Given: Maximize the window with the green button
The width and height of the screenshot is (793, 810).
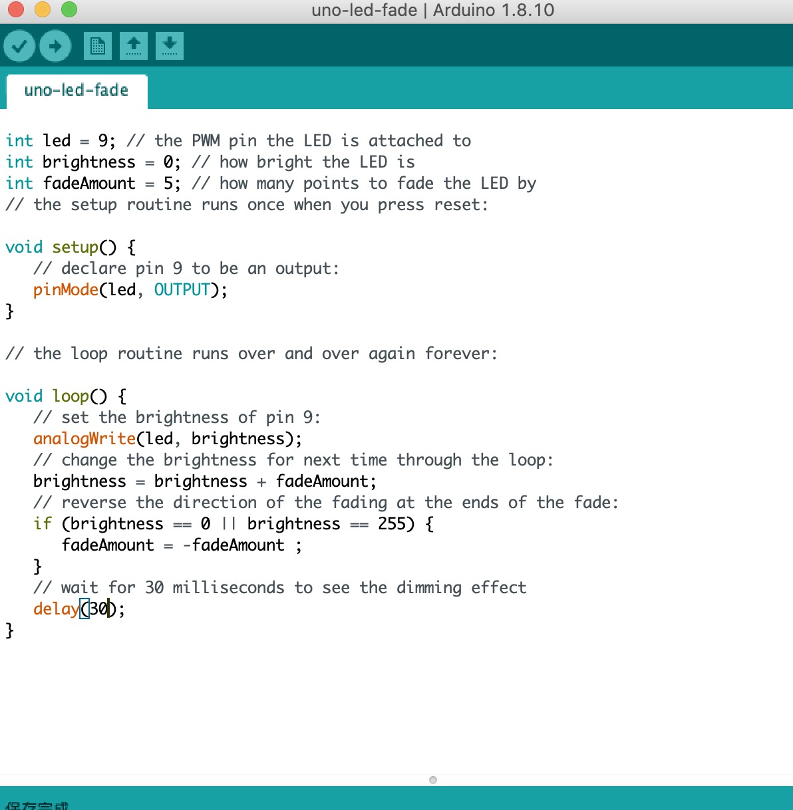Looking at the screenshot, I should pyautogui.click(x=69, y=9).
